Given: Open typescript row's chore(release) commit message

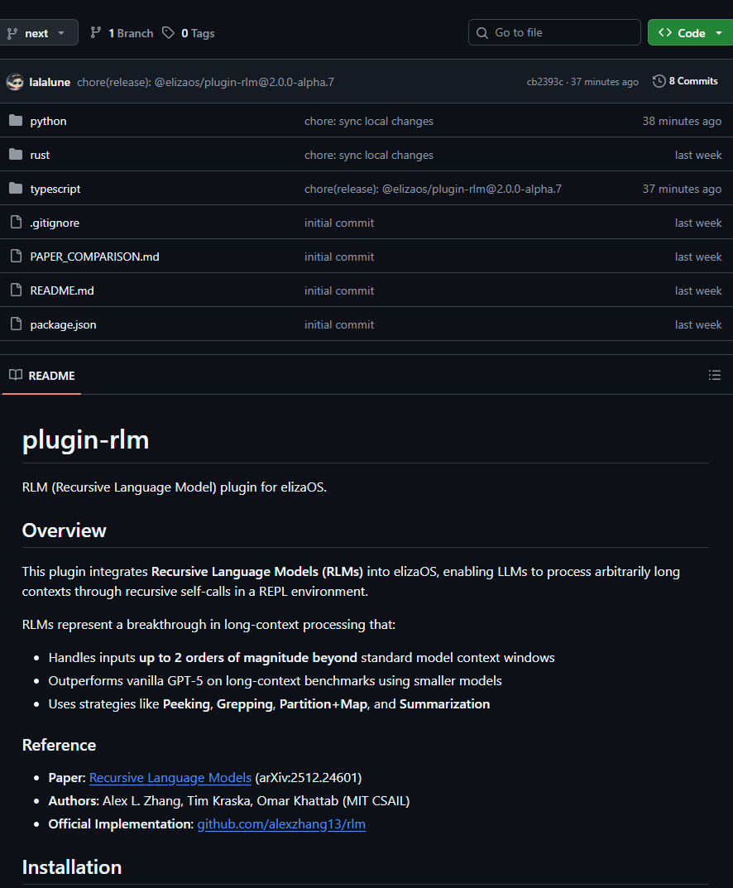Looking at the screenshot, I should [x=433, y=190].
